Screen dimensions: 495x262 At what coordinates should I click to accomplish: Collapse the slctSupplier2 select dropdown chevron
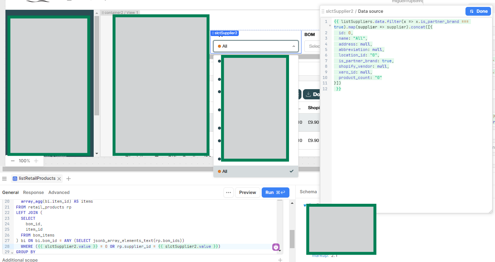click(294, 46)
